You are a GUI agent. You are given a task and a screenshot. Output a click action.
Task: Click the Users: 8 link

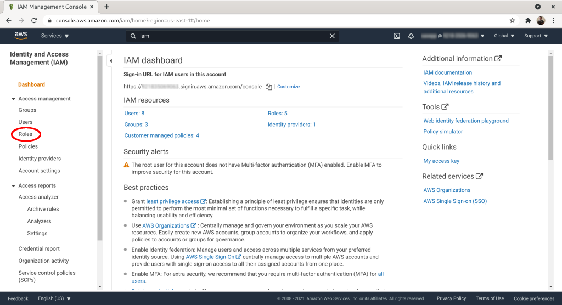coord(134,113)
